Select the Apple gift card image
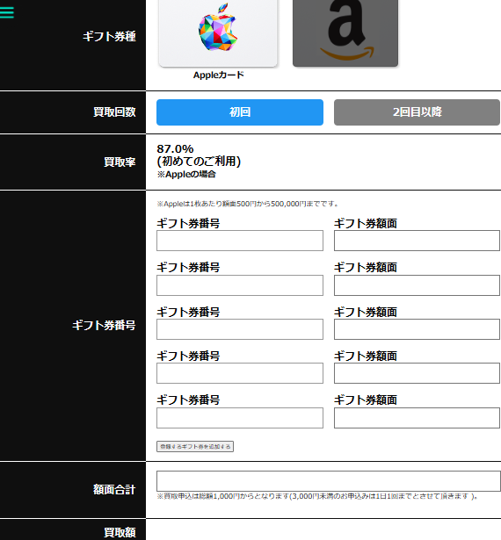Image resolution: width=501 pixels, height=540 pixels. (218, 33)
